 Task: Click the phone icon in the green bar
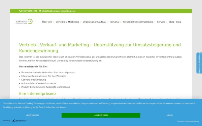(x=20, y=11)
